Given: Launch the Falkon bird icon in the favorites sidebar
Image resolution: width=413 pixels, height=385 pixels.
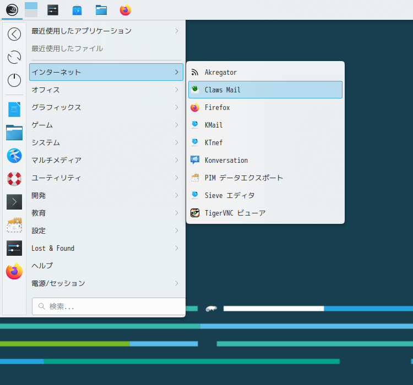Looking at the screenshot, I should pos(14,156).
